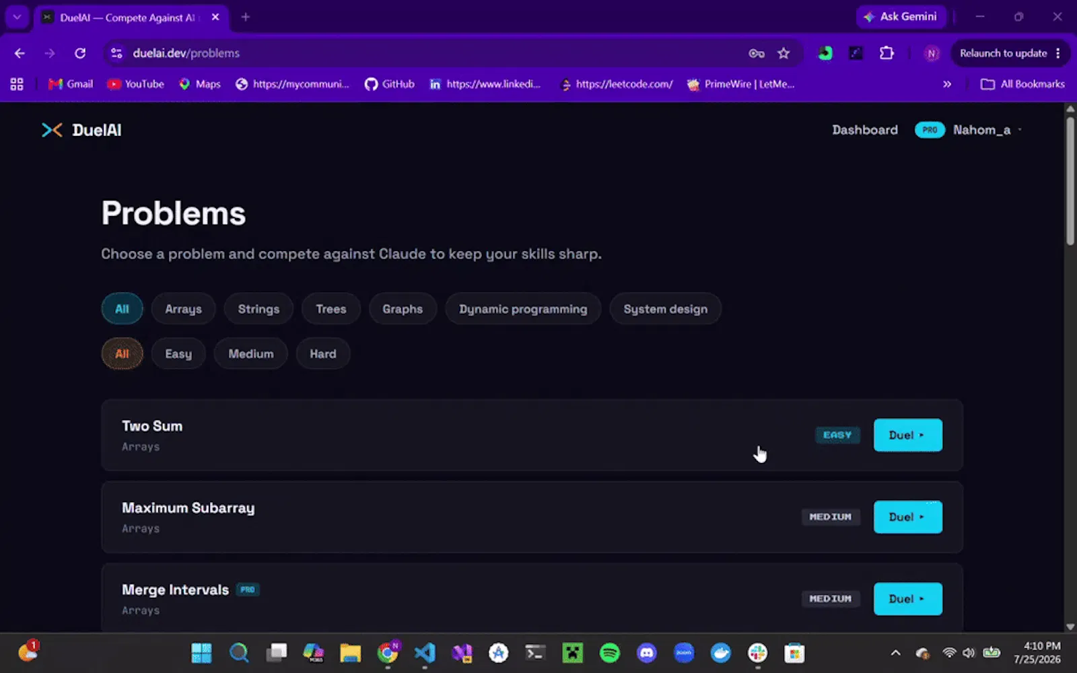The image size is (1077, 673).
Task: Open Slack from taskbar
Action: click(758, 653)
